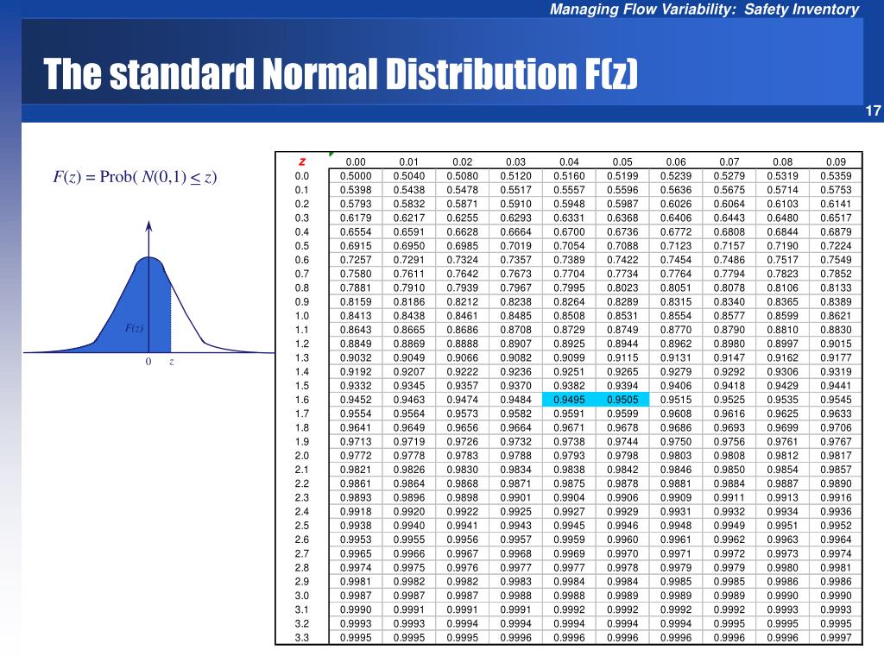
Task: Select the cell with value 0.9131
Action: (x=675, y=357)
